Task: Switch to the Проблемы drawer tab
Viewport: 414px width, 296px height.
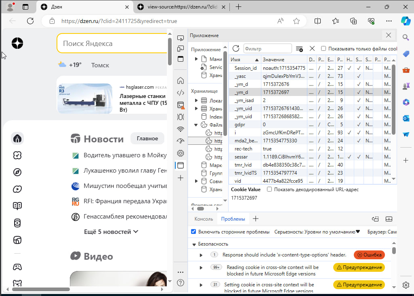Action: pos(233,219)
